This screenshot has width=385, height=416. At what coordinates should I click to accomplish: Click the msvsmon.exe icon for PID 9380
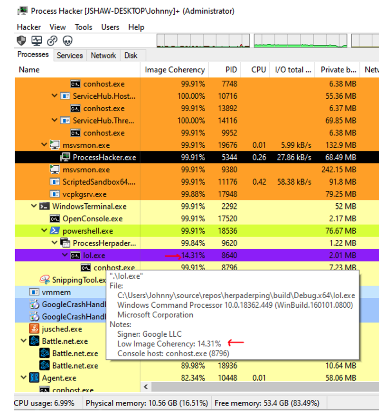[x=55, y=169]
